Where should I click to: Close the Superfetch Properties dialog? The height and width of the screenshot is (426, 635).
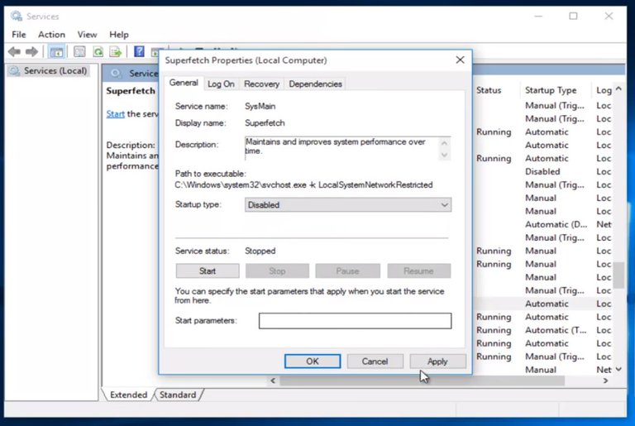click(x=460, y=60)
